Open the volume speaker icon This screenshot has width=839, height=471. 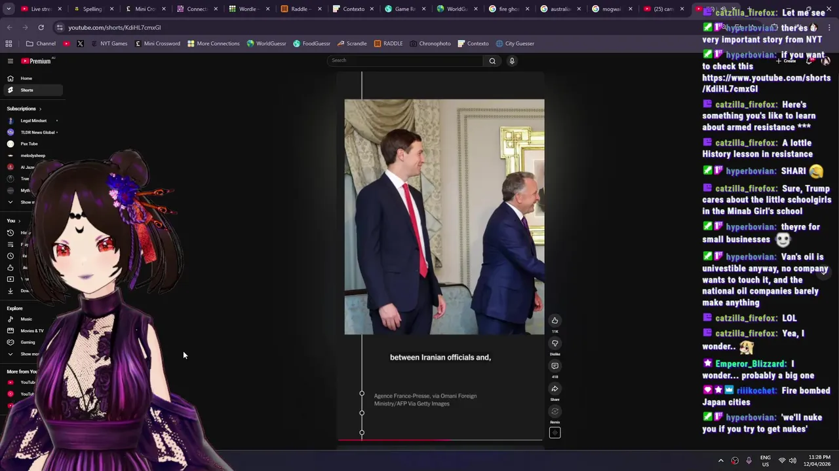click(x=792, y=461)
